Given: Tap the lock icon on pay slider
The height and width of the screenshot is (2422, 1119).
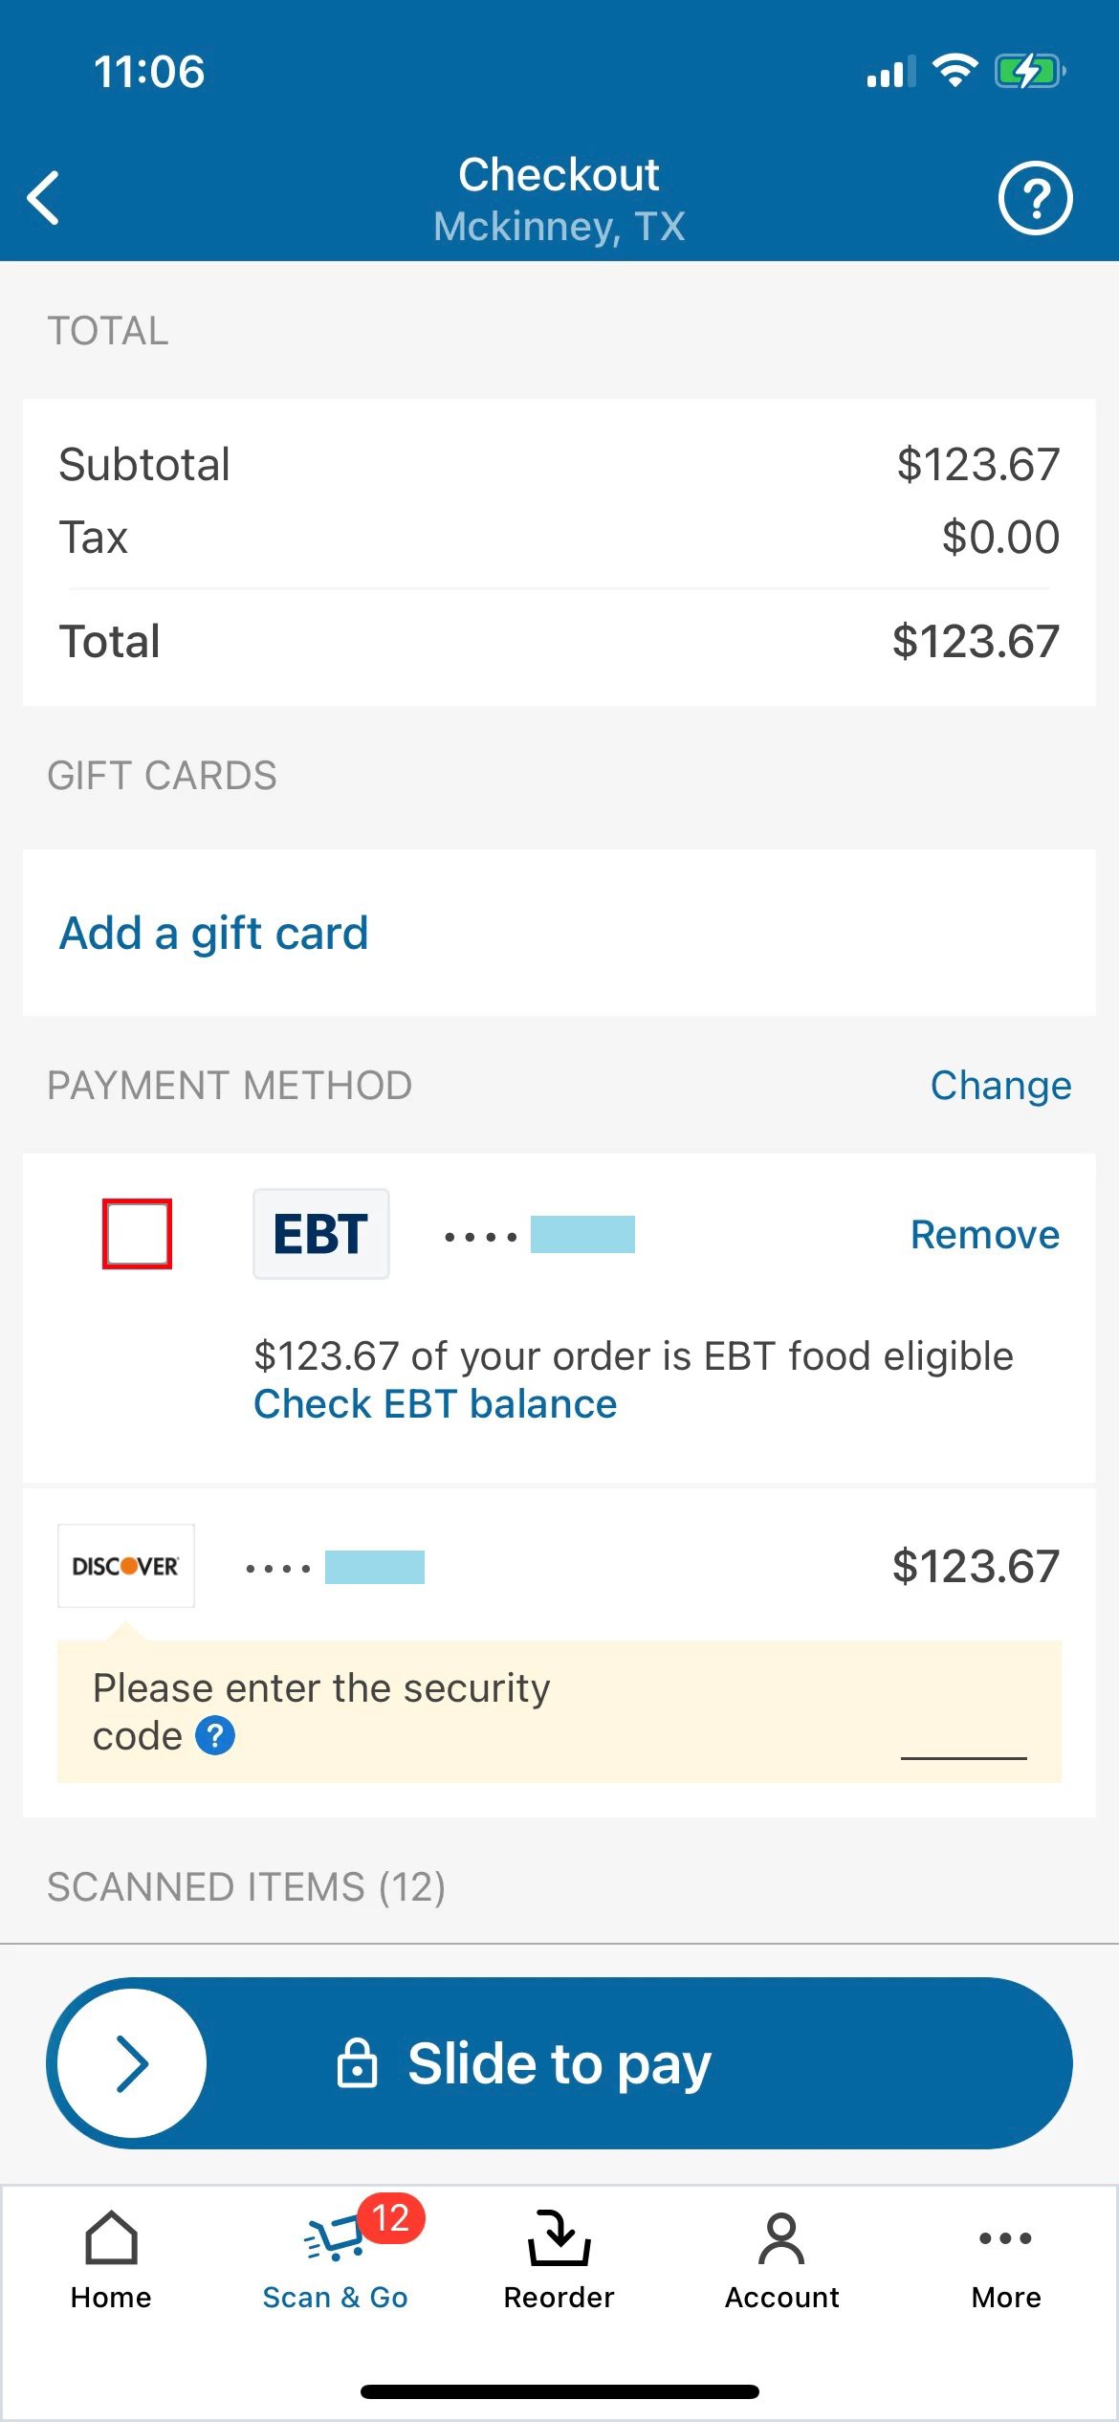Looking at the screenshot, I should pyautogui.click(x=357, y=2063).
